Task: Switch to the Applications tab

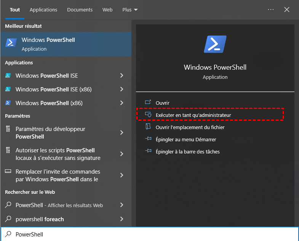Action: click(x=43, y=10)
